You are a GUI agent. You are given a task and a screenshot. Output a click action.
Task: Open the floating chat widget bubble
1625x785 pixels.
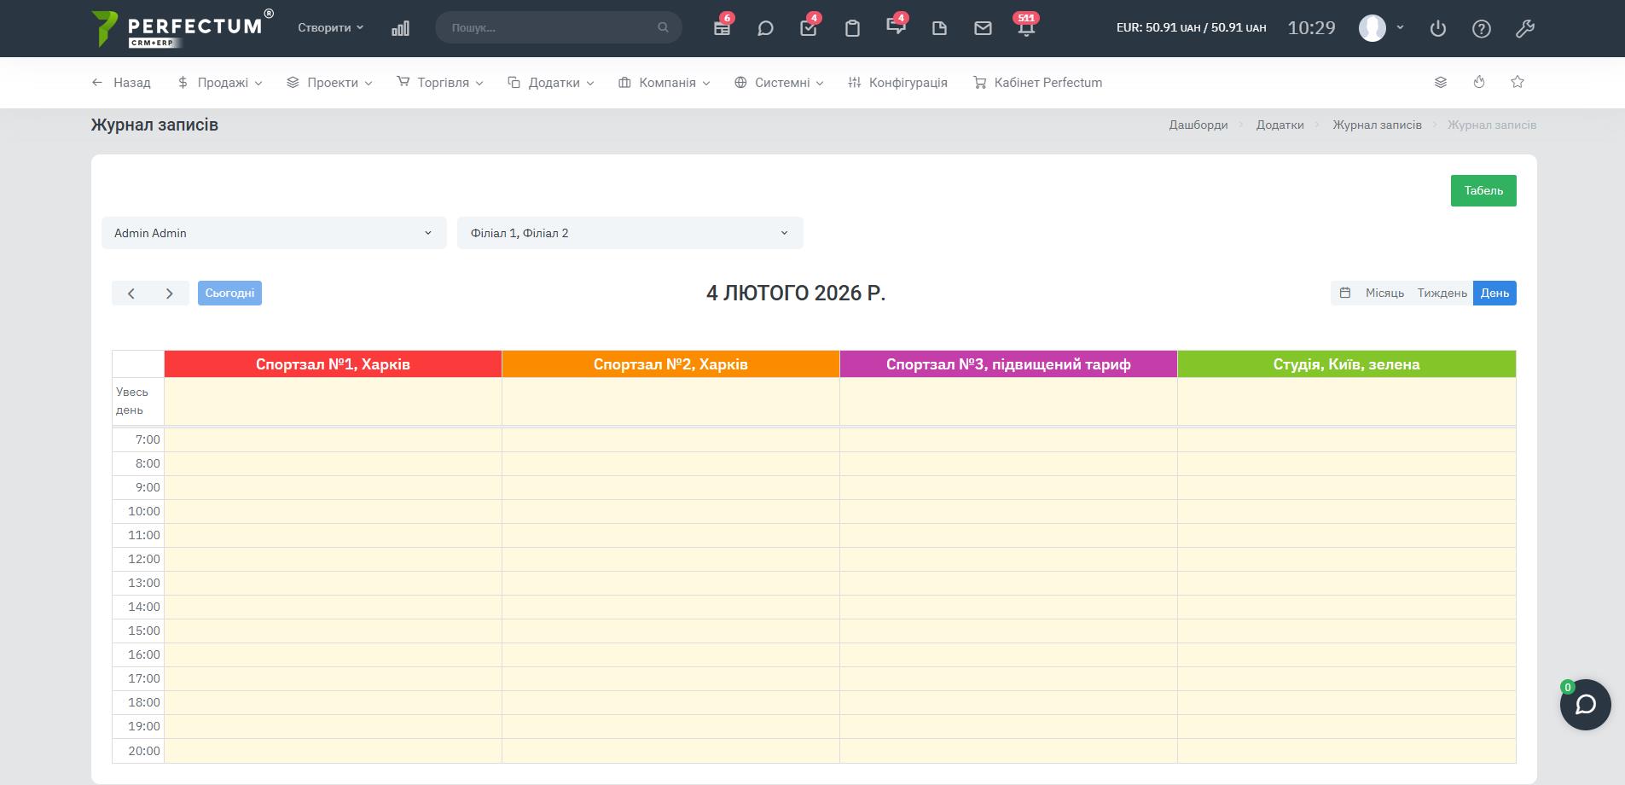(1585, 705)
